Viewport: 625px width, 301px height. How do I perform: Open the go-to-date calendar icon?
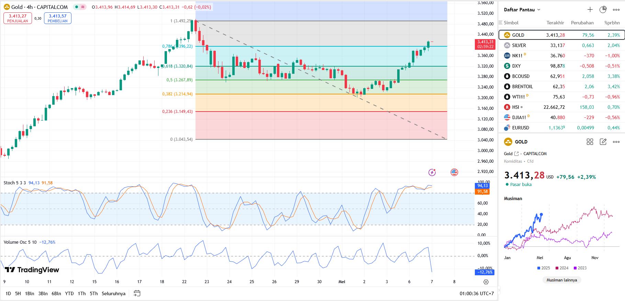tap(137, 293)
